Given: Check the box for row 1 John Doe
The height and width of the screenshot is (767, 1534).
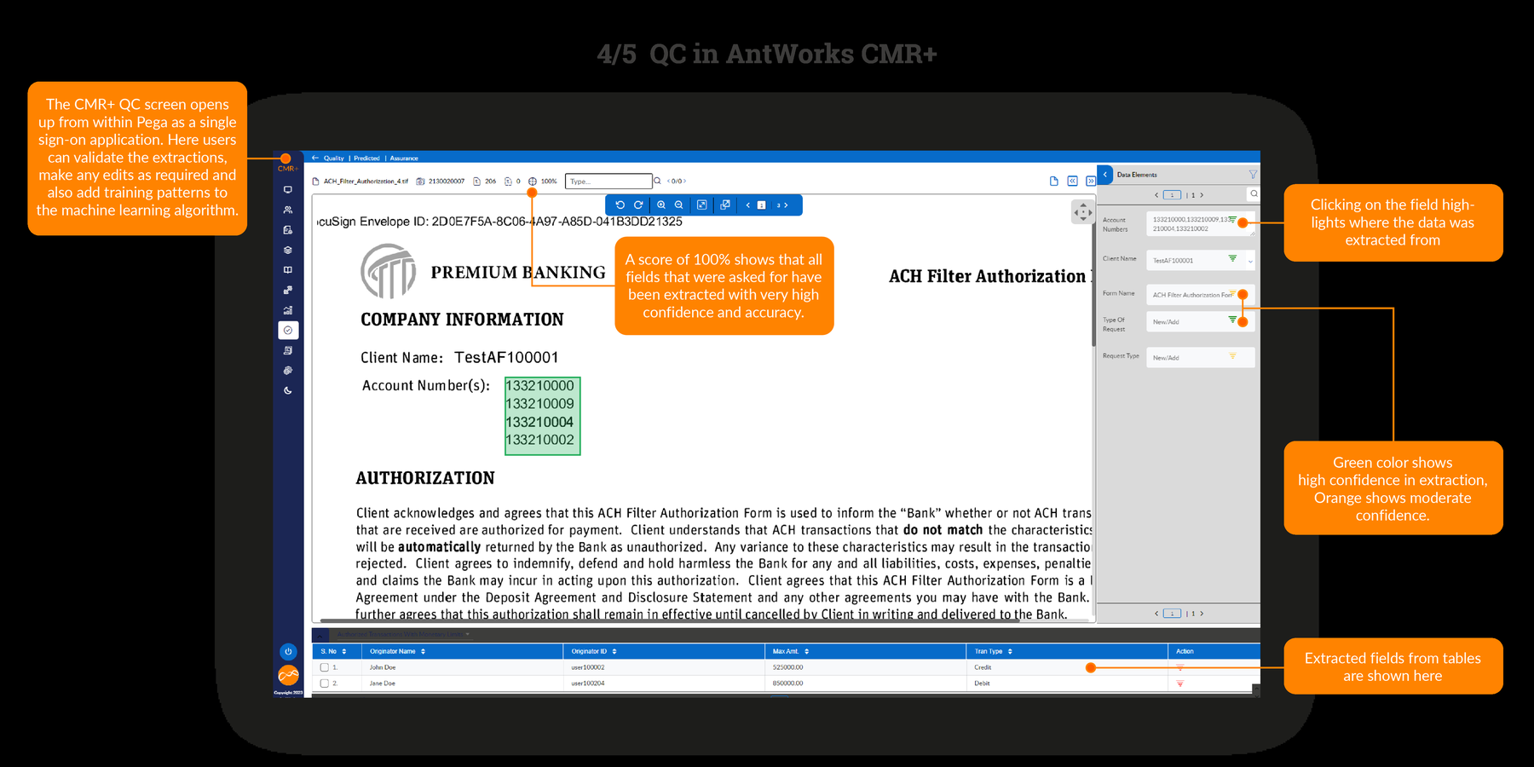Looking at the screenshot, I should tap(325, 667).
